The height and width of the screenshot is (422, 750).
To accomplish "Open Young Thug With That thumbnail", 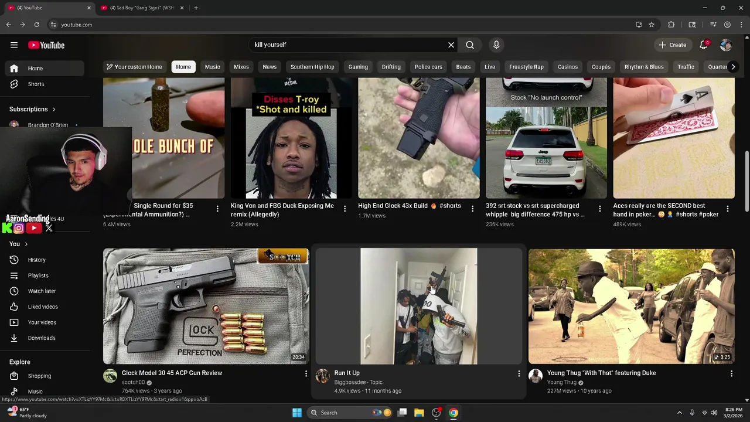I will pos(632,306).
